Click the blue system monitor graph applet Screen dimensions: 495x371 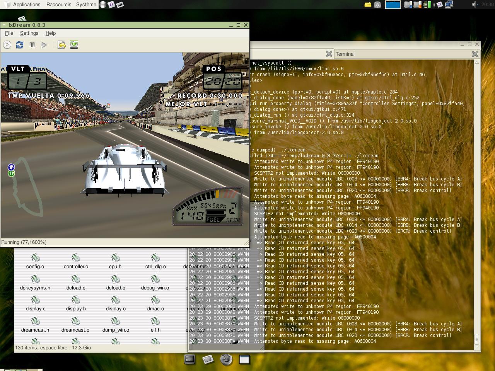(x=393, y=5)
